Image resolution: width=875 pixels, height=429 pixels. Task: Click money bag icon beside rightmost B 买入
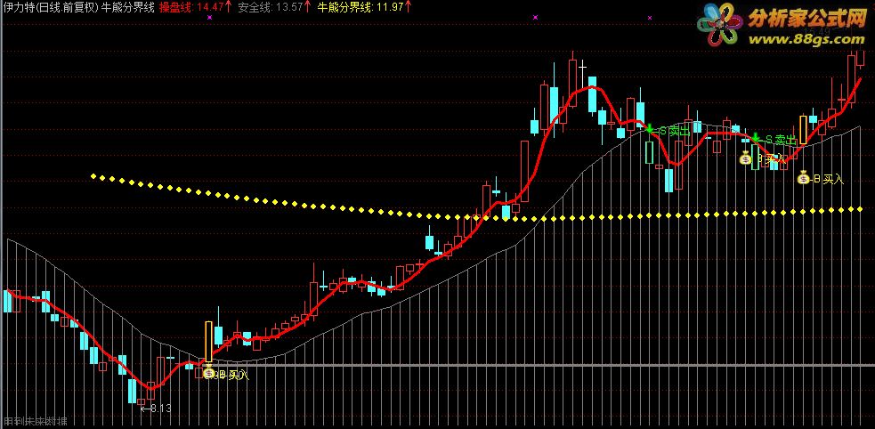click(x=803, y=178)
